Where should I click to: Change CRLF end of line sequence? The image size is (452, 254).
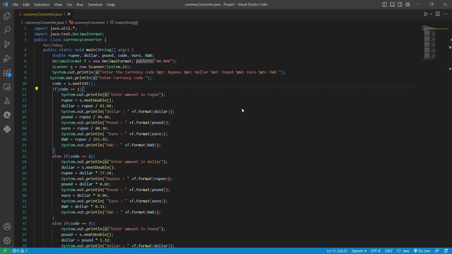click(388, 251)
